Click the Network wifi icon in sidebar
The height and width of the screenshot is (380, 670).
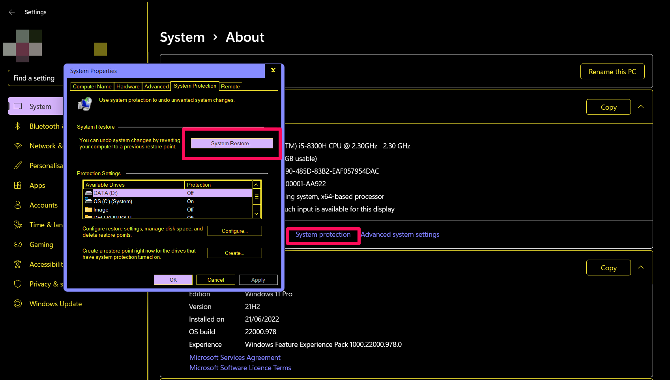tap(18, 146)
